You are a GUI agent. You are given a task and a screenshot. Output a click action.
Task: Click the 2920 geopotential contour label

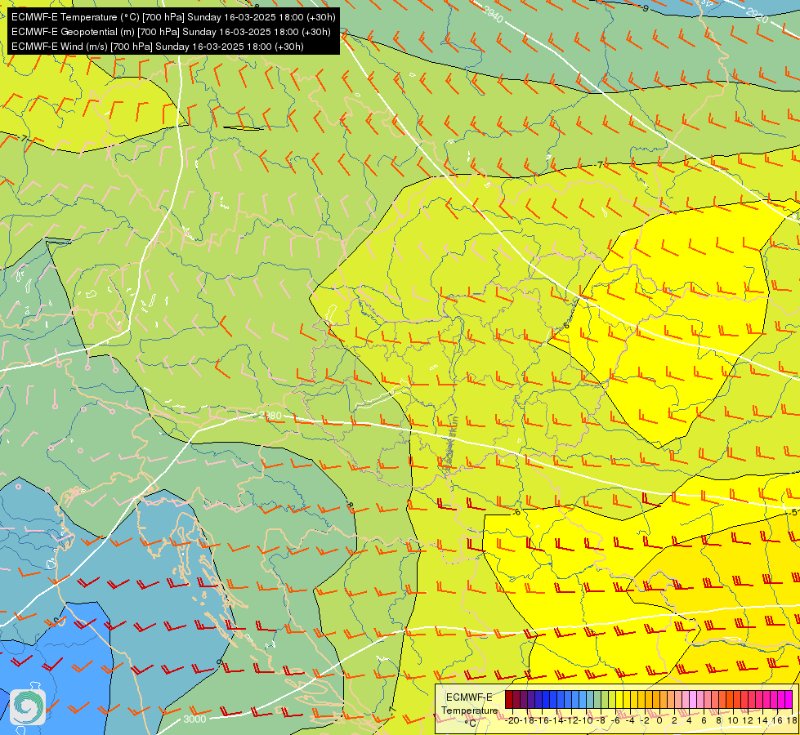tap(758, 16)
